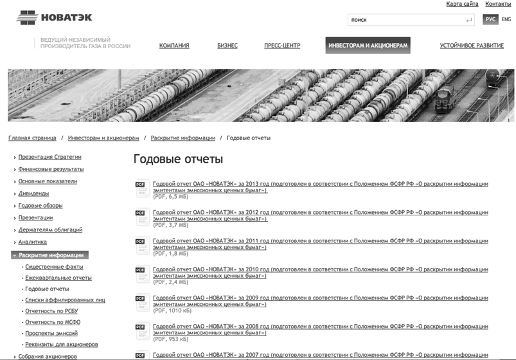Screen dimensions: 516x360
Task: Go to Раскрытие информации breadcrumb
Action: coord(183,138)
